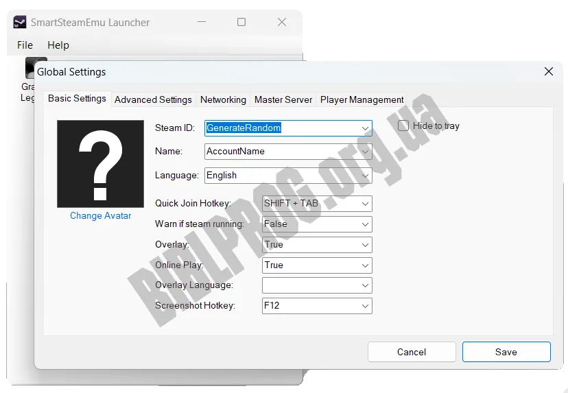Click the question mark avatar image
Viewport: 568px width, 393px height.
(100, 164)
